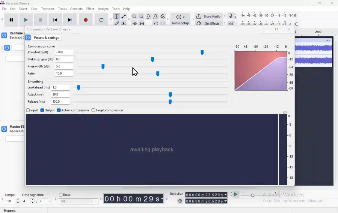
Task: Click Fit Selection to Width icon
Action: (x=148, y=16)
